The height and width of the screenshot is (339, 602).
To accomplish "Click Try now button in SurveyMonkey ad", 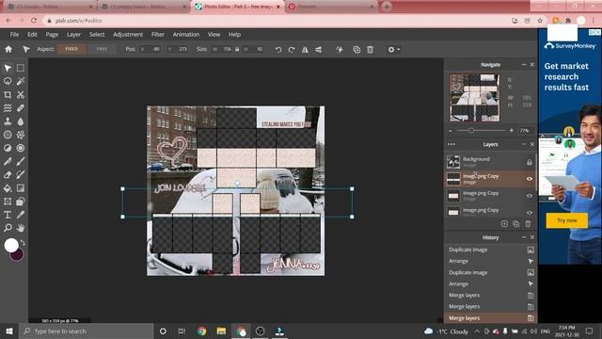I will click(x=567, y=220).
